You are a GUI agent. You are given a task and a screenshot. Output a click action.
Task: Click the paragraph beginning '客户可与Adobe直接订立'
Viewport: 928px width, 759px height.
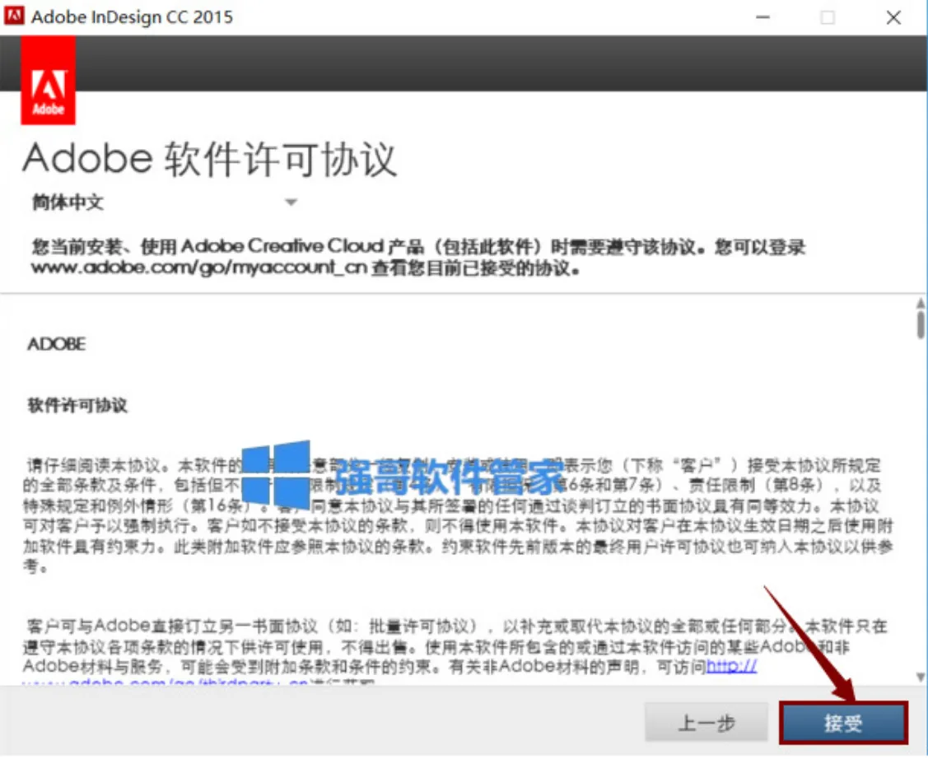(455, 650)
